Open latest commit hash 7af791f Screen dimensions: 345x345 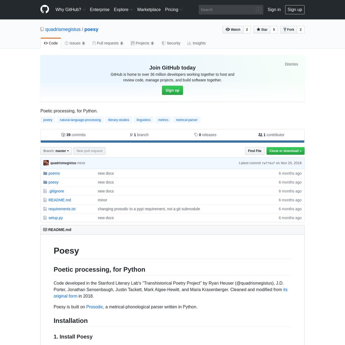pyautogui.click(x=268, y=163)
